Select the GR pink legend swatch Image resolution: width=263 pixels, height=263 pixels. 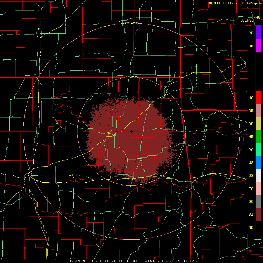258,111
